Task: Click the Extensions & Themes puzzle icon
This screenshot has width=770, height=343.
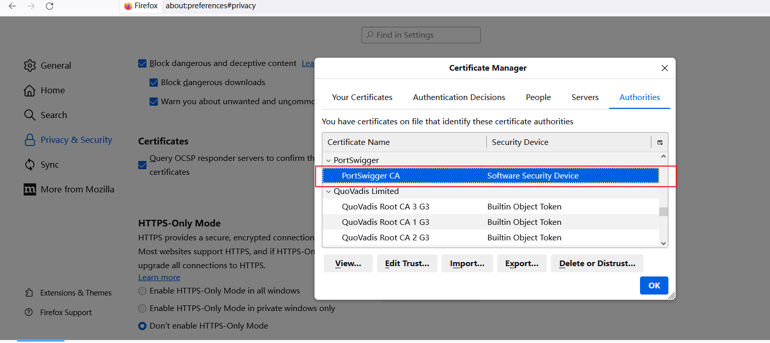Action: 29,293
